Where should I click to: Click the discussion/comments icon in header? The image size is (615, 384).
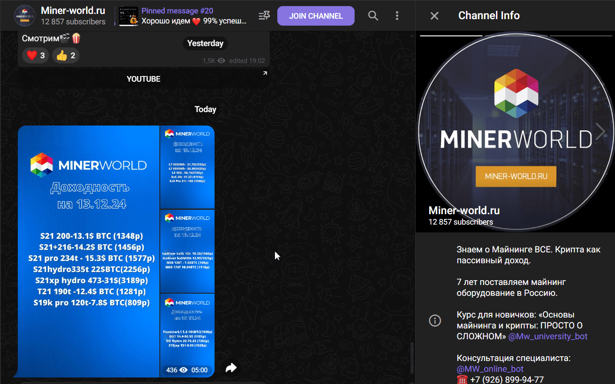(264, 16)
